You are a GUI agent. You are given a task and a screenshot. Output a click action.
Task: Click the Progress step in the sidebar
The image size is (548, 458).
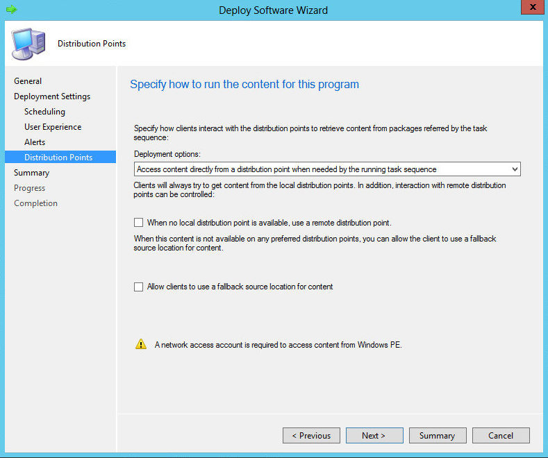pyautogui.click(x=29, y=188)
